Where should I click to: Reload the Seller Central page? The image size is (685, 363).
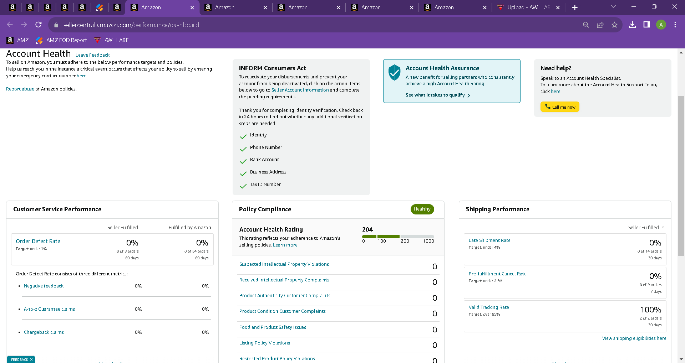pyautogui.click(x=39, y=25)
